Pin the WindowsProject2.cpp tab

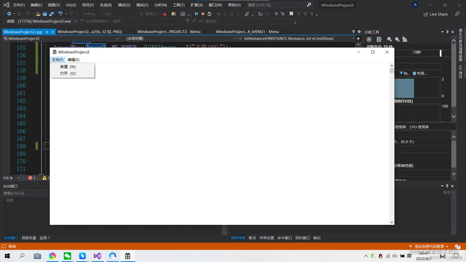pos(47,32)
